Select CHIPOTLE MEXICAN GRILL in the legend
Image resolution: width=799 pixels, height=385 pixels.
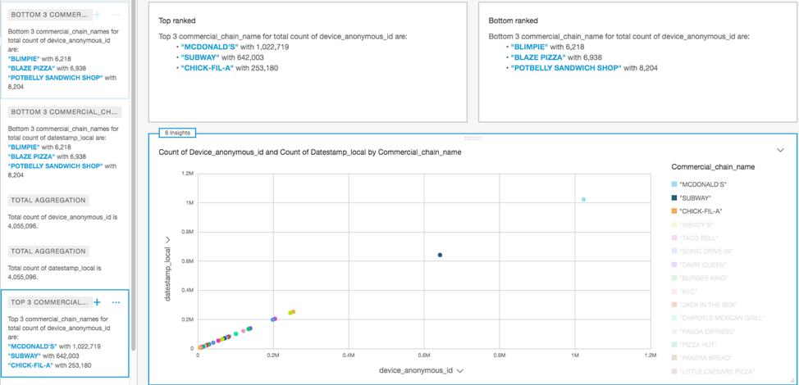[x=722, y=318]
